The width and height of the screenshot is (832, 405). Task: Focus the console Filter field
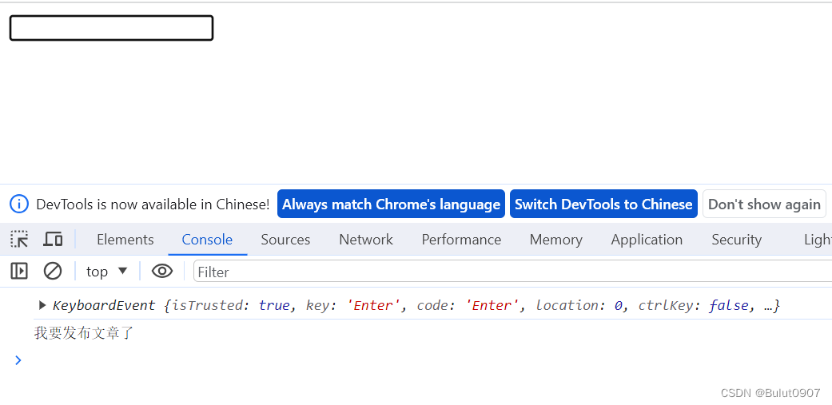[x=512, y=272]
